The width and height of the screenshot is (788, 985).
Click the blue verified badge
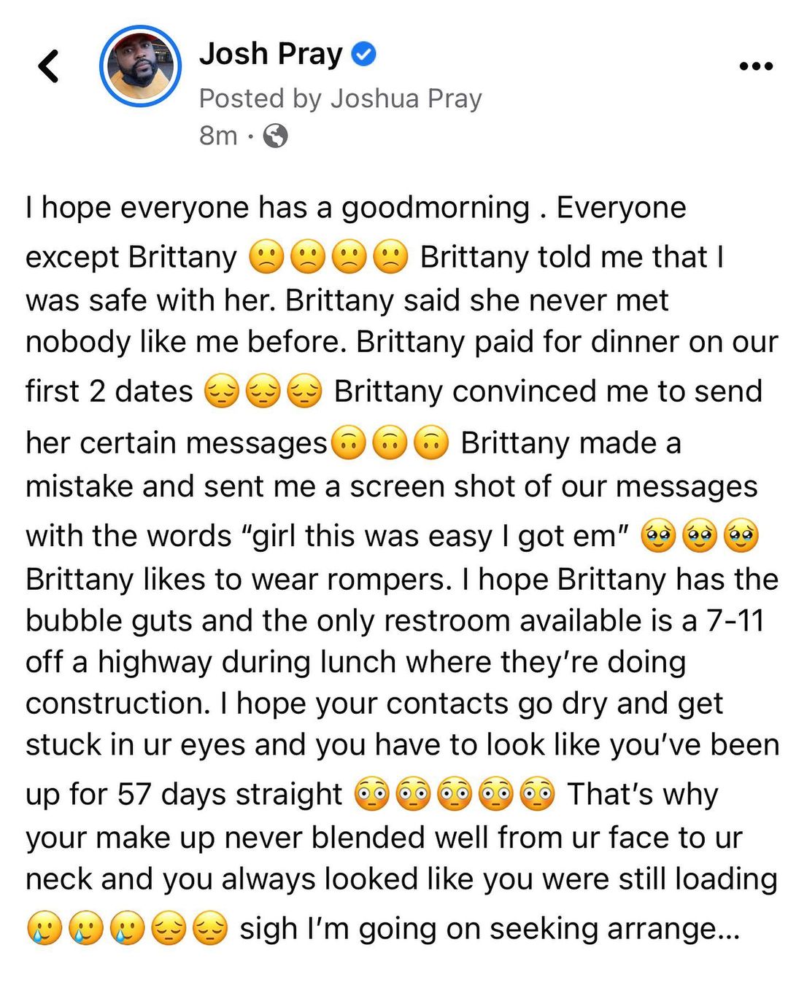pos(364,54)
